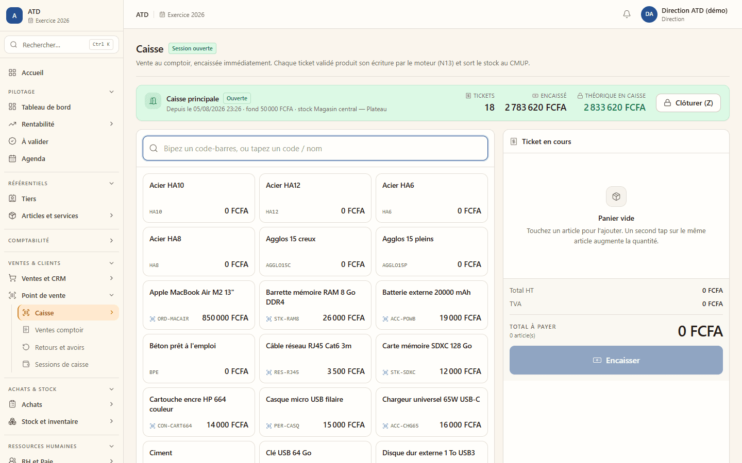Open the À valider page
The image size is (742, 463).
[61, 141]
